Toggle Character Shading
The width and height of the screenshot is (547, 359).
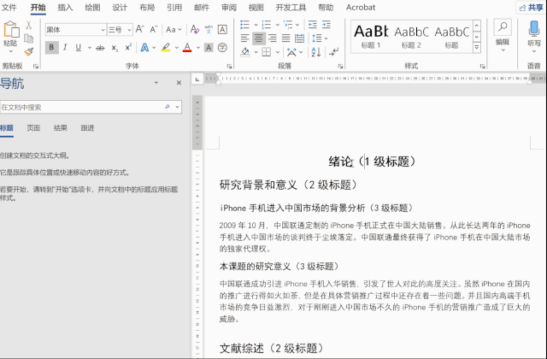pyautogui.click(x=209, y=48)
